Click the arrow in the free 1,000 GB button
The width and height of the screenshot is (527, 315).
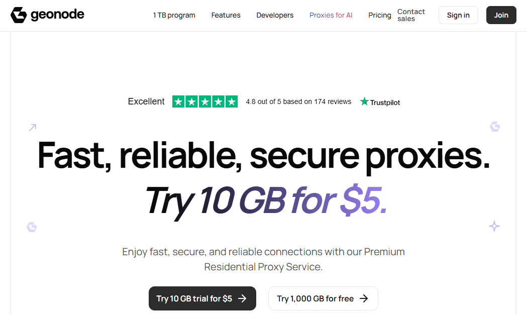tap(364, 298)
